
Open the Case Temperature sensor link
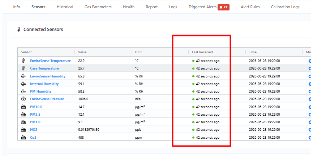coord(44,68)
